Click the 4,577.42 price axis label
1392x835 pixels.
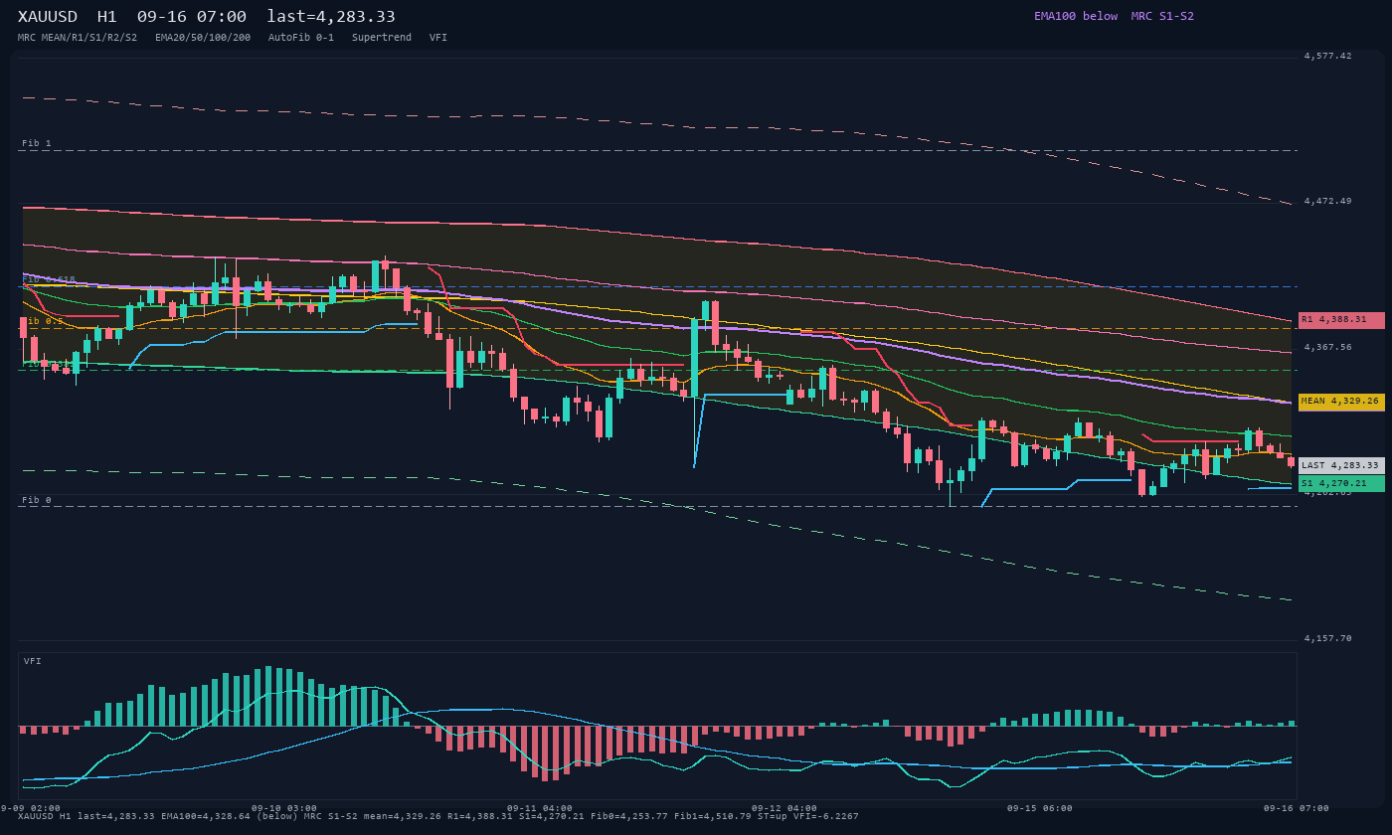pyautogui.click(x=1328, y=57)
